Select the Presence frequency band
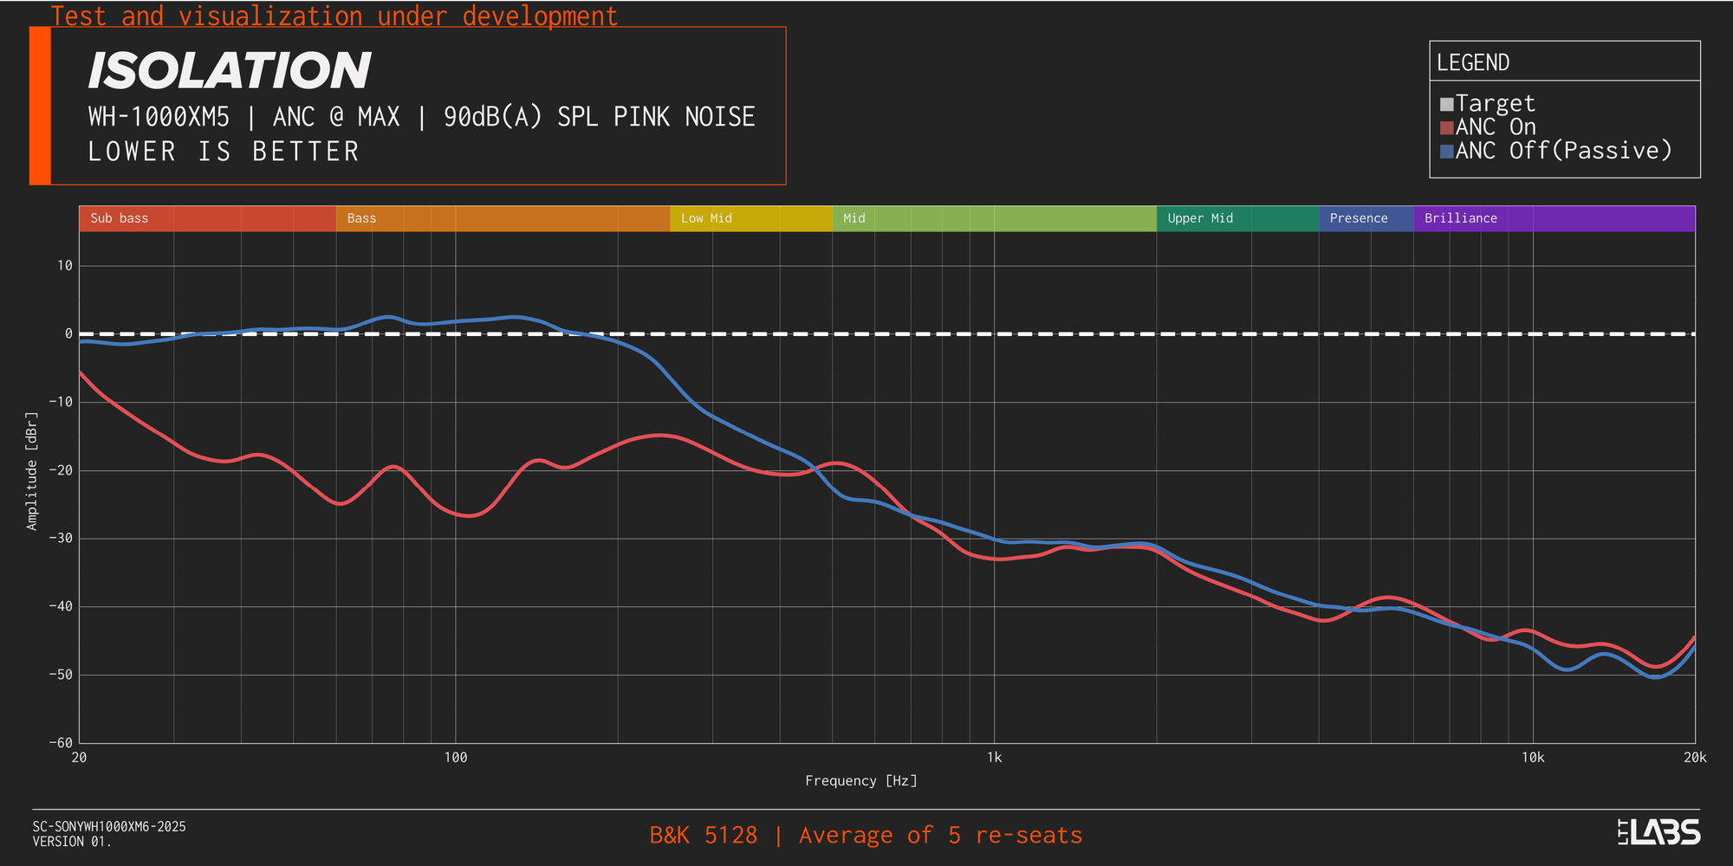 pyautogui.click(x=1366, y=218)
